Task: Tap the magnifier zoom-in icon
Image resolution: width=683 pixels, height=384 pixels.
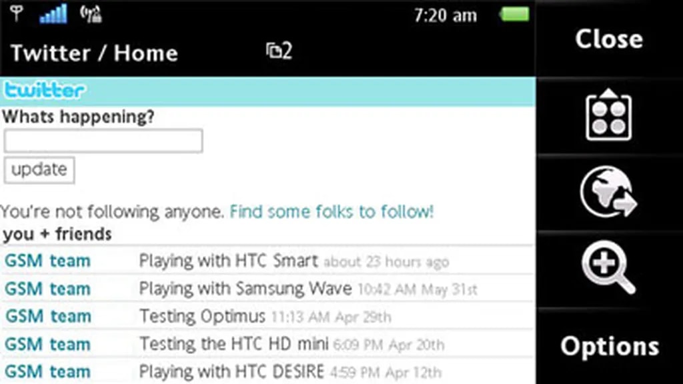Action: click(608, 267)
